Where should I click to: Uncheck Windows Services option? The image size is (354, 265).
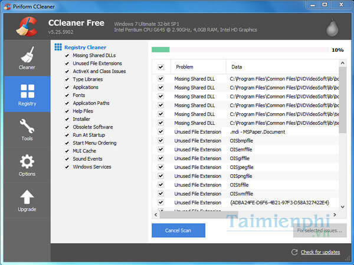67,167
